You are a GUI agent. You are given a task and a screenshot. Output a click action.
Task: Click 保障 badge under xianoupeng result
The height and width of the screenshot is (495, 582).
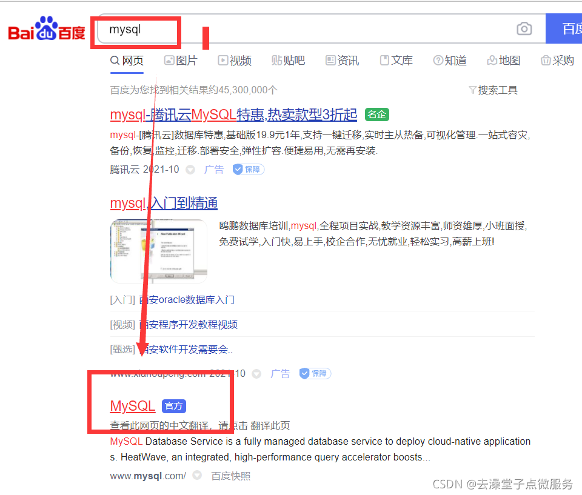coord(315,374)
